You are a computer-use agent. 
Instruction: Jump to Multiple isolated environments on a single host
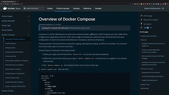pyautogui.click(x=153, y=45)
